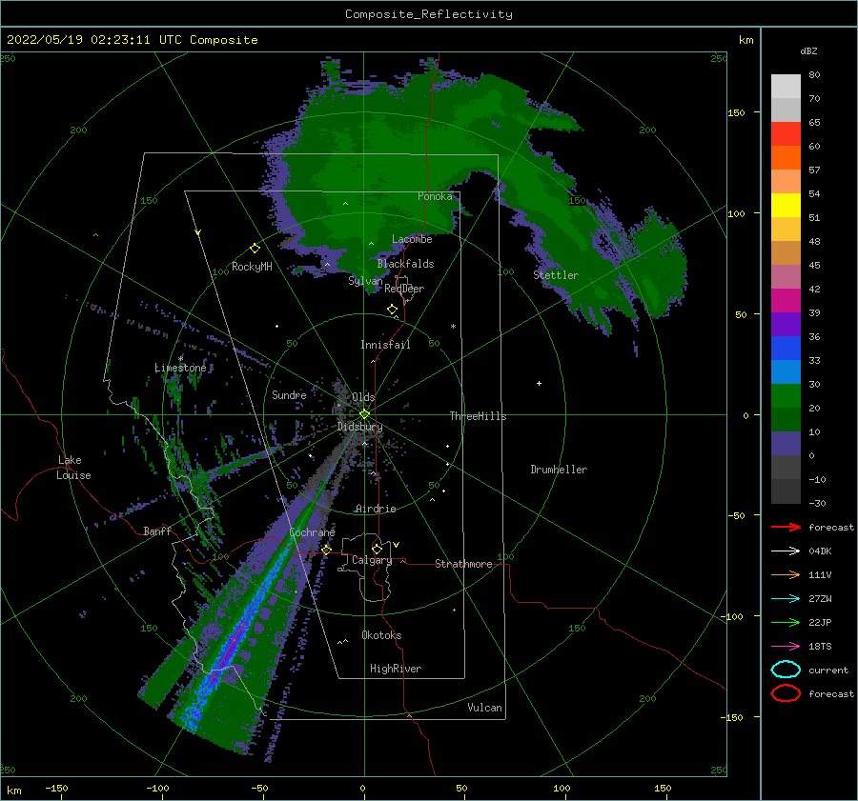Select the bright yellow 51-54 dBZ swatch
The width and height of the screenshot is (858, 801).
[786, 205]
